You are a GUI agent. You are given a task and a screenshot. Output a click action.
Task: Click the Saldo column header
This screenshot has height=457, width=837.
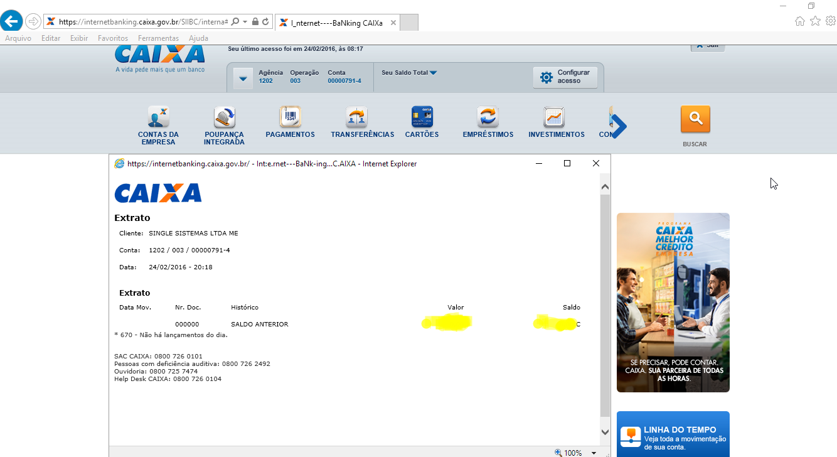[572, 308]
